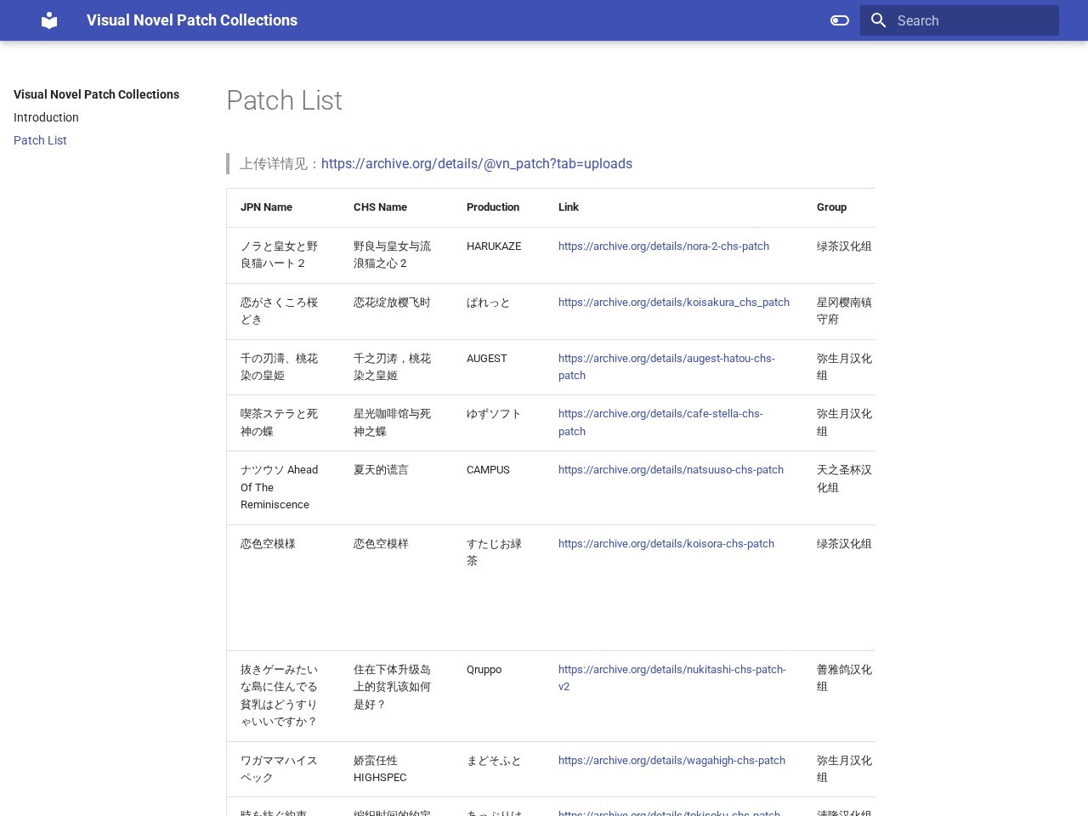1088x816 pixels.
Task: Open the Introduction sidebar page
Action: pos(46,117)
